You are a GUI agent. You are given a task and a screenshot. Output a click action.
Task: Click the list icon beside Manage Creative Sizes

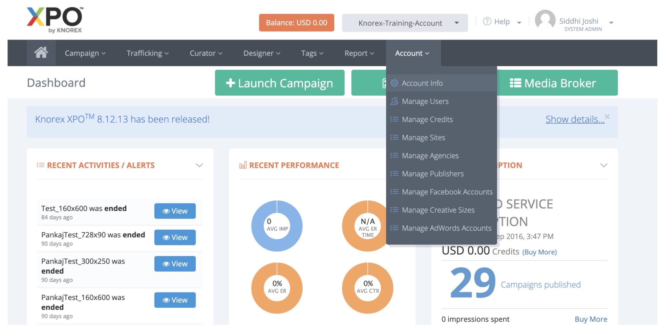pyautogui.click(x=394, y=210)
